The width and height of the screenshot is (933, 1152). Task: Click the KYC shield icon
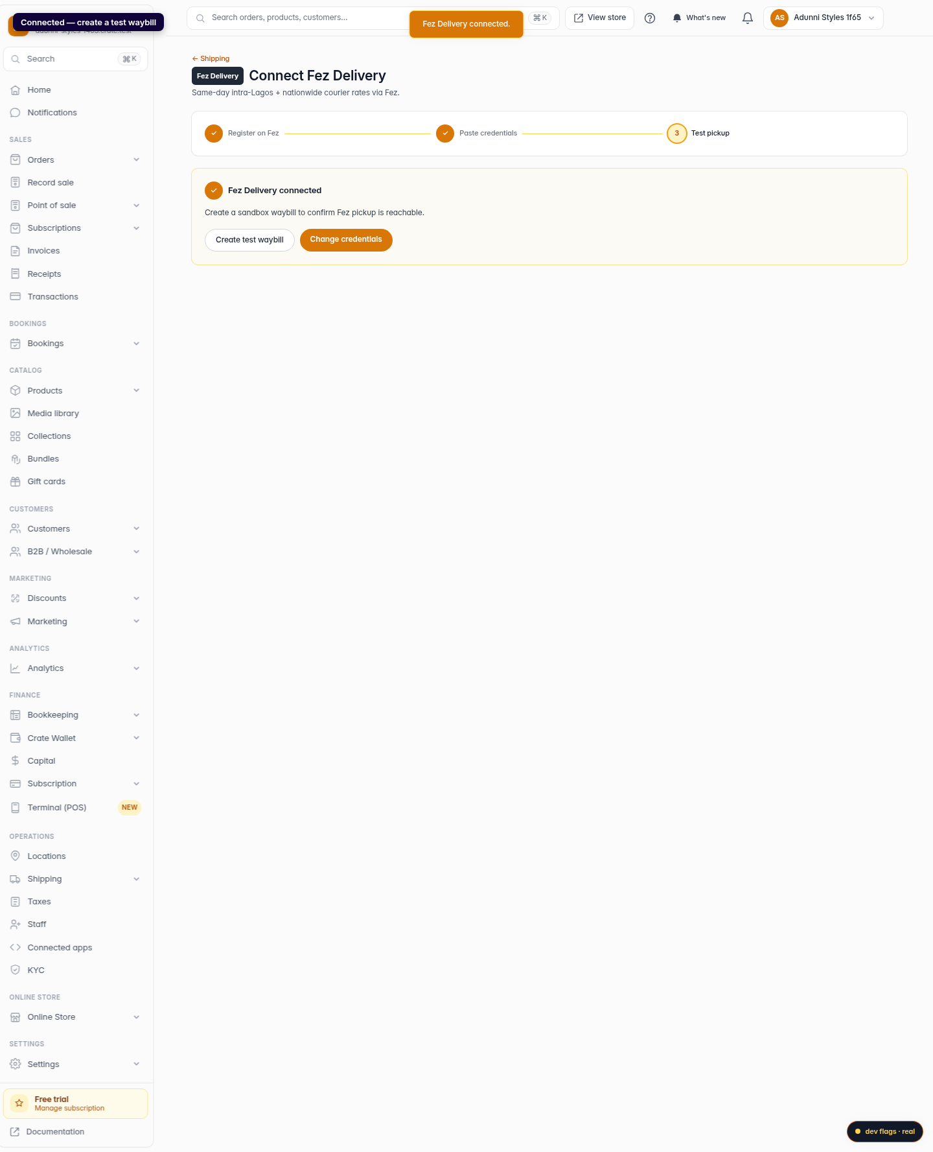pos(16,970)
